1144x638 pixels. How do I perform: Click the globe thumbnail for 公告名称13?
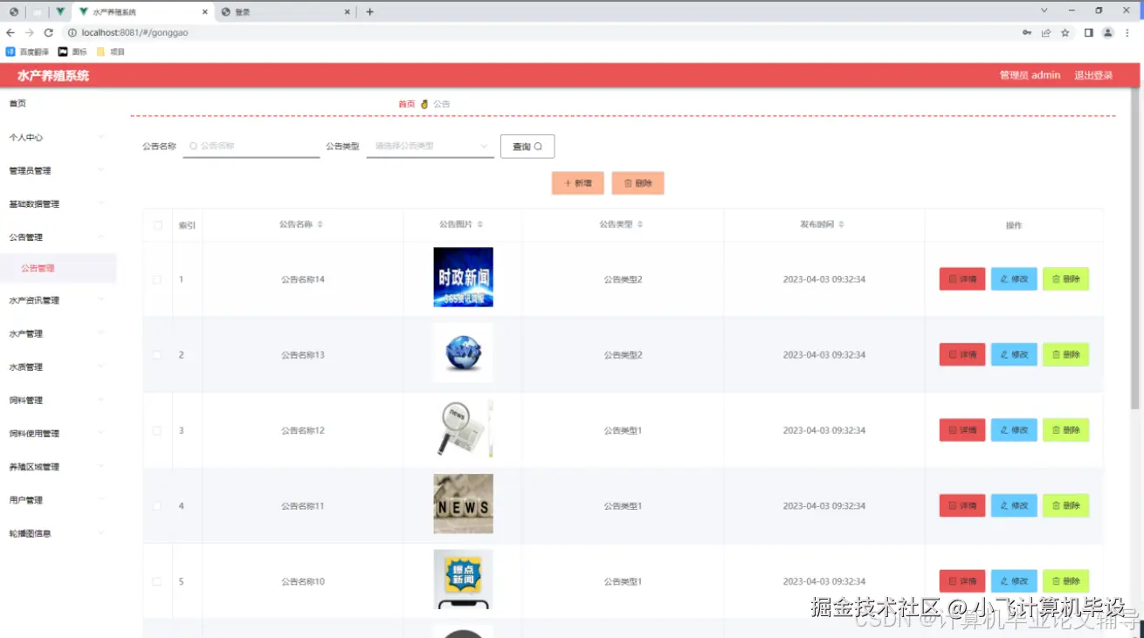(x=463, y=353)
